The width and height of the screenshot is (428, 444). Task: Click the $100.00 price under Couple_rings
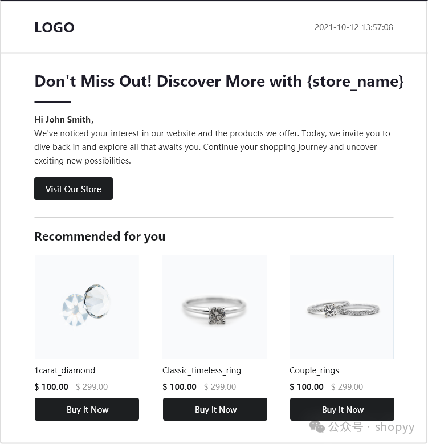307,387
